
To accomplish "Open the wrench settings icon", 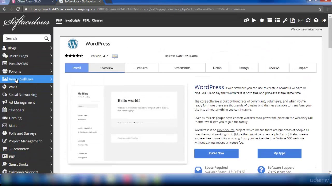I will 285,20.
